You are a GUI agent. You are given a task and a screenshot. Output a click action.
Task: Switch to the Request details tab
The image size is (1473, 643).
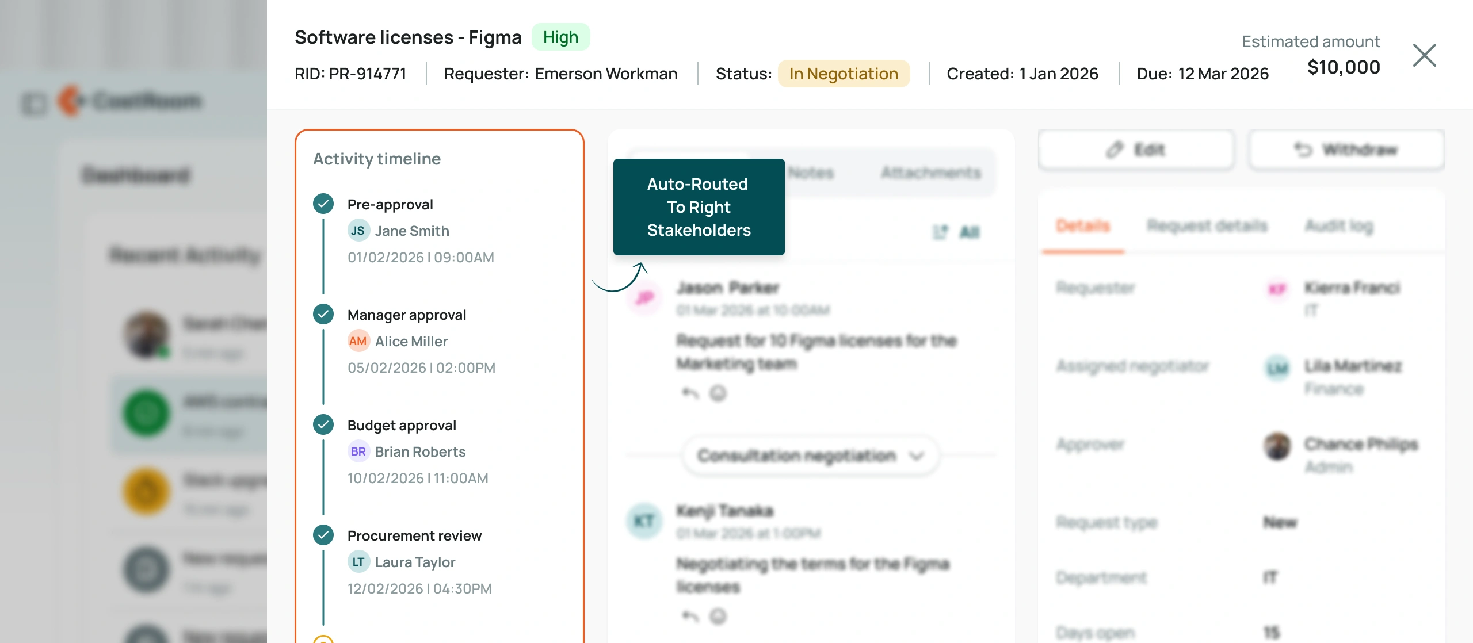1207,225
